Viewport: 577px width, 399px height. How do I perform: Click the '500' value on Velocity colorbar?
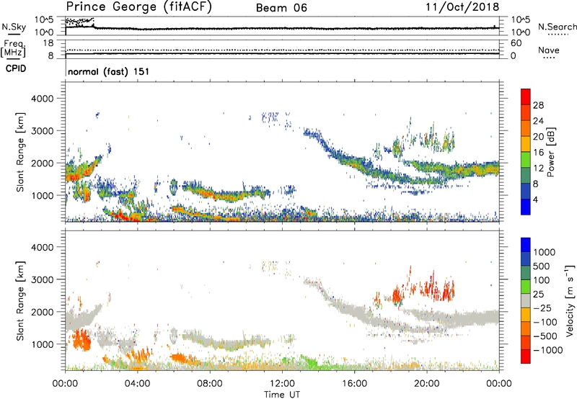point(542,266)
